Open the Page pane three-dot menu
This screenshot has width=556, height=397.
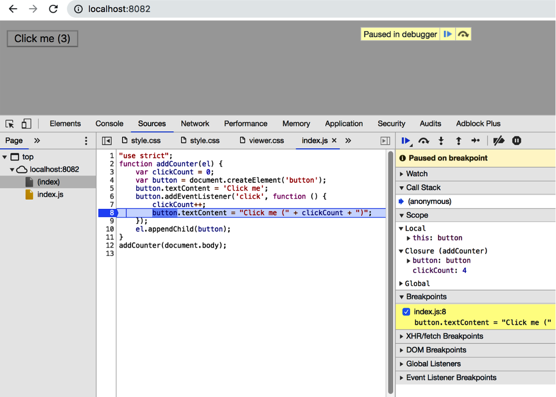click(x=86, y=141)
